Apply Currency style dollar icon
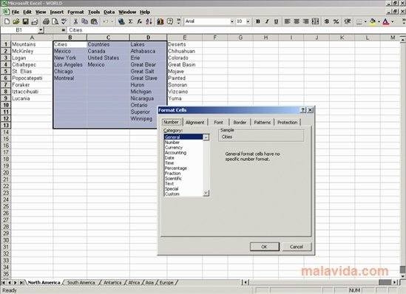The height and width of the screenshot is (294, 406). 327,21
